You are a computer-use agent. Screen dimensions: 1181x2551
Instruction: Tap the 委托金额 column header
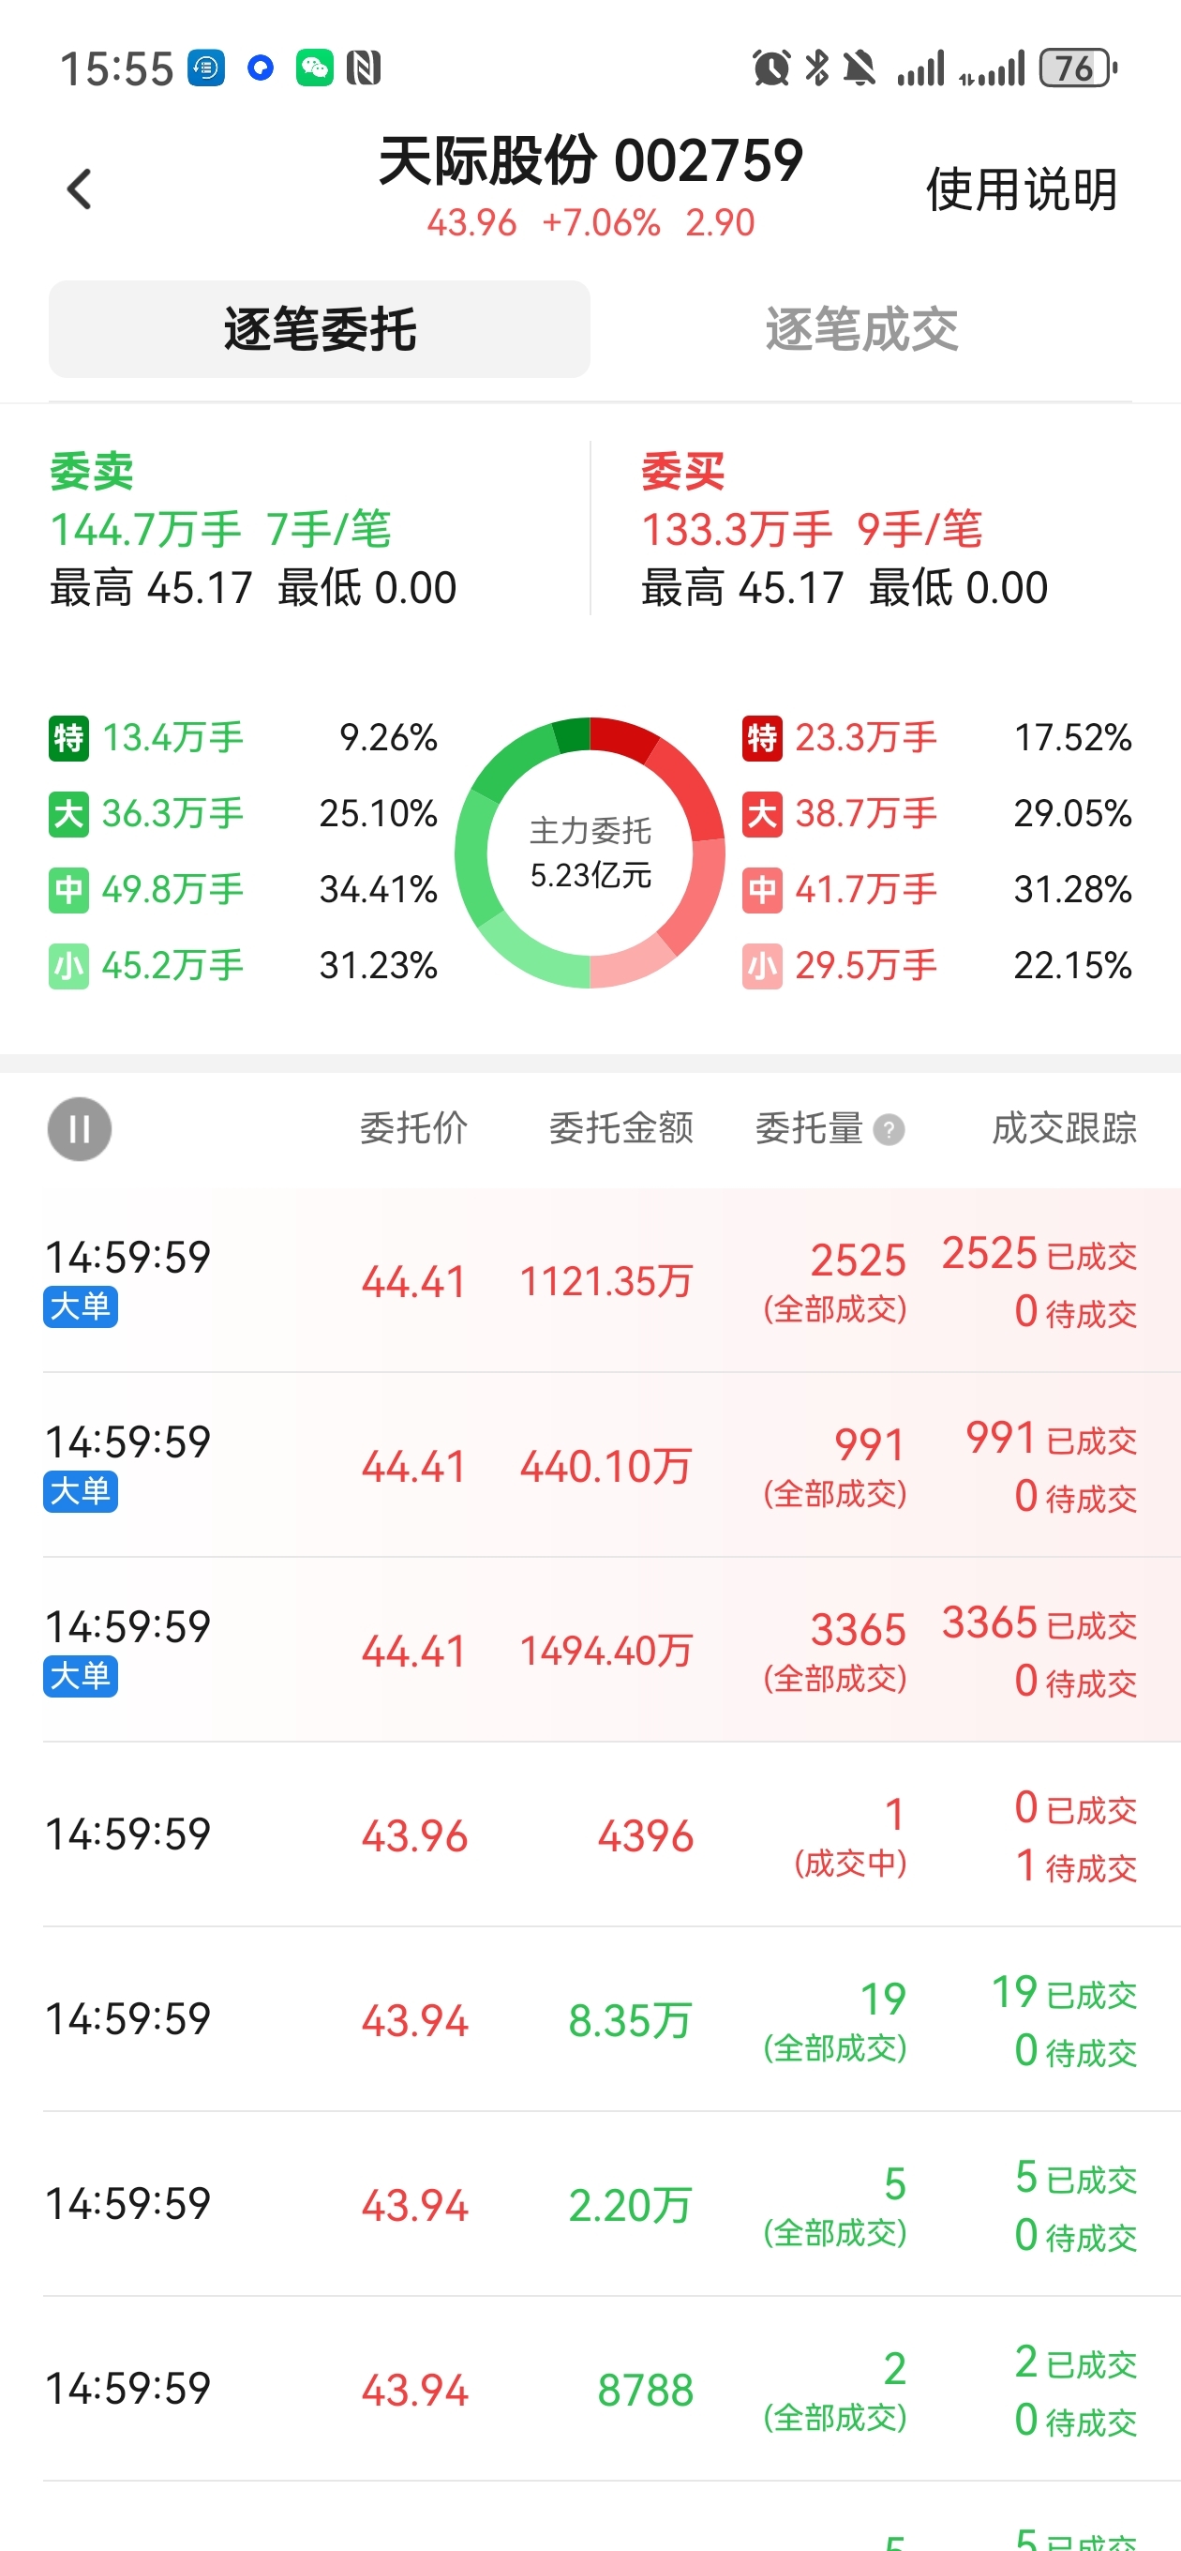tap(620, 1129)
